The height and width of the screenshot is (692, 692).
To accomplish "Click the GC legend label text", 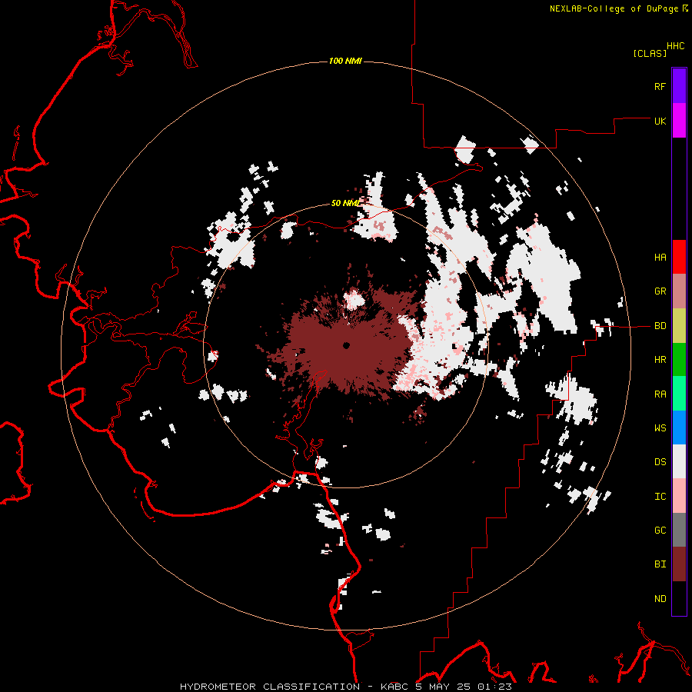I will pos(660,530).
